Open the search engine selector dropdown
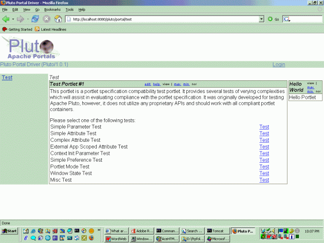Viewport: 324px width, 243px height. (287, 19)
